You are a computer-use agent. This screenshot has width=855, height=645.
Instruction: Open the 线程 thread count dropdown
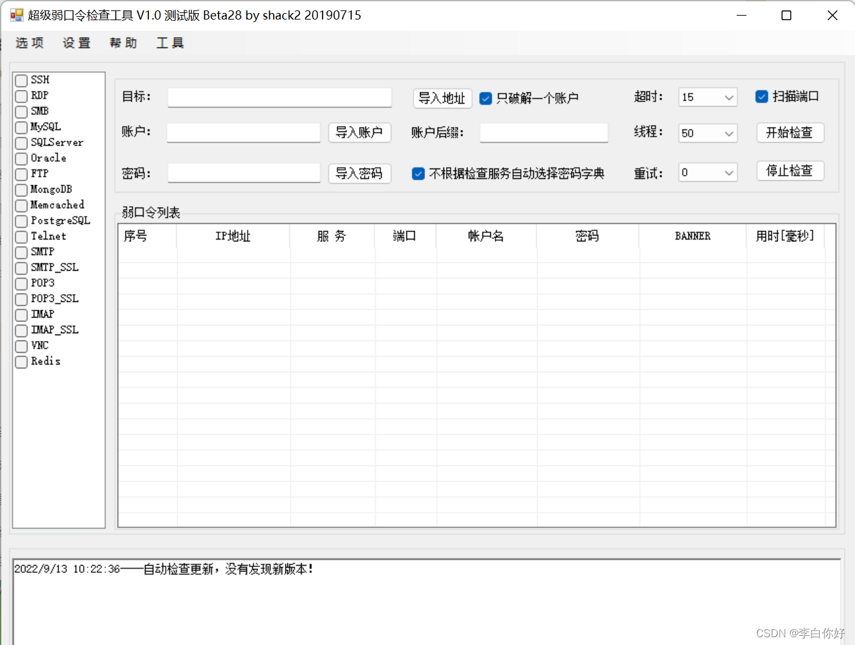tap(707, 133)
